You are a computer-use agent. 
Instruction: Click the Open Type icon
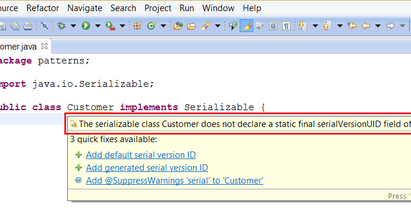(x=178, y=26)
